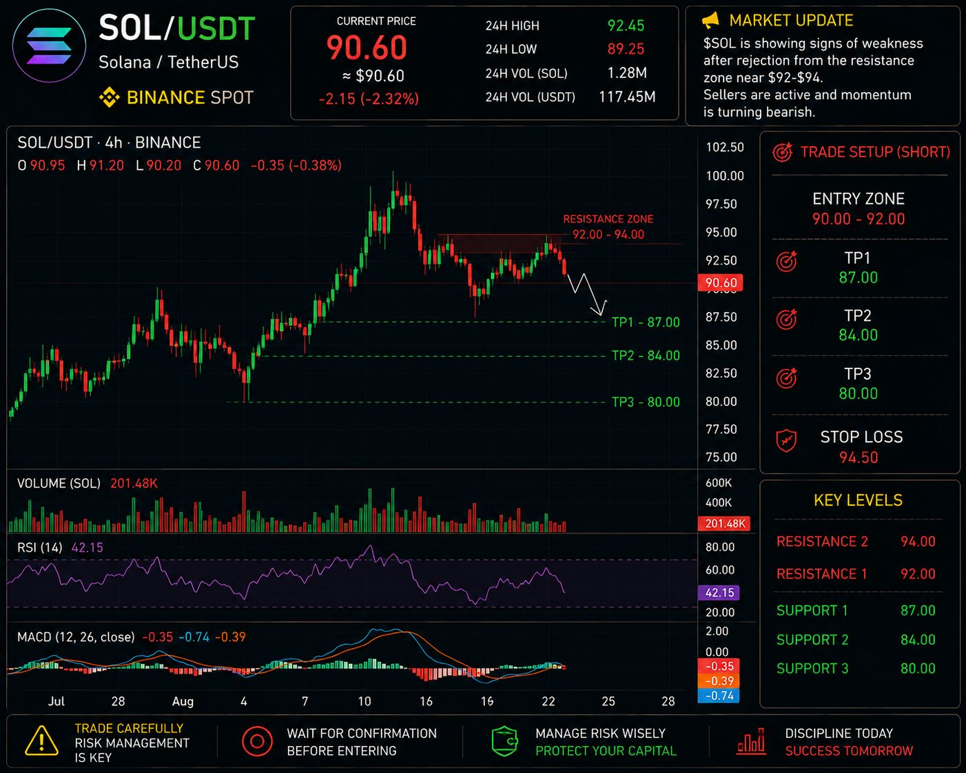The image size is (966, 773).
Task: Click the 'TP1 - 87.00' chart line label
Action: click(x=646, y=322)
